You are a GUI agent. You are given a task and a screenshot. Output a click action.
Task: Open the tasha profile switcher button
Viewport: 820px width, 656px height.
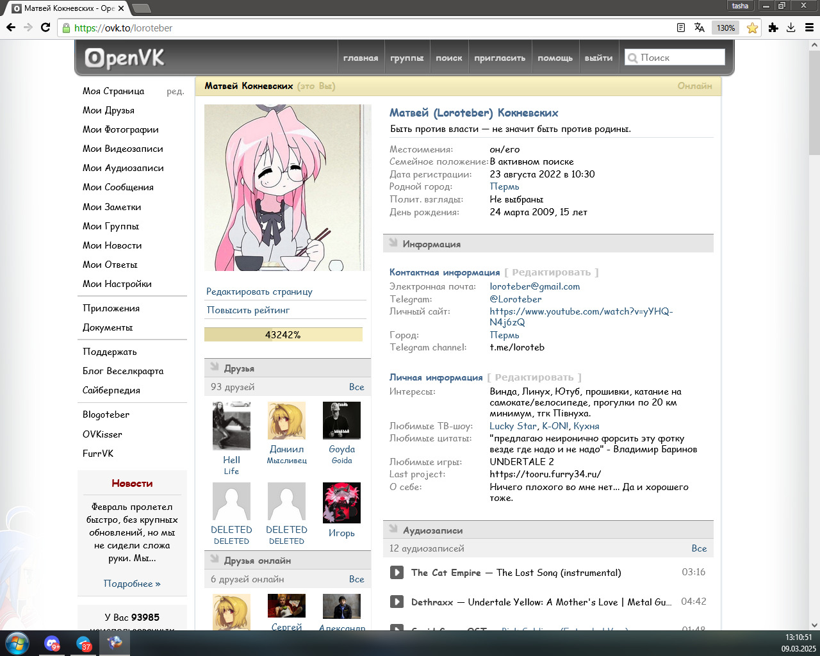coord(740,6)
